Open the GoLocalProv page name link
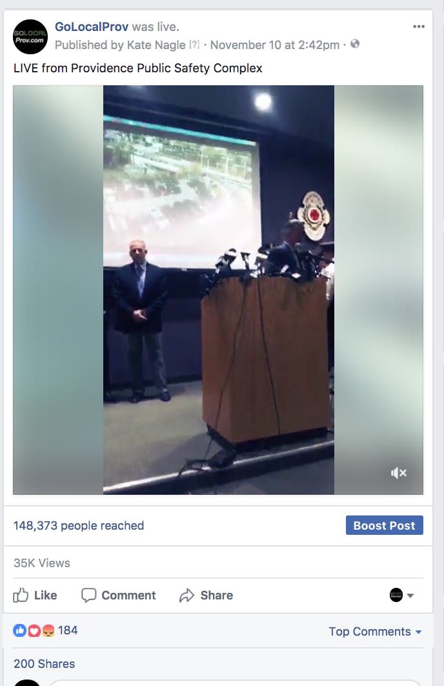The width and height of the screenshot is (444, 686). 92,26
